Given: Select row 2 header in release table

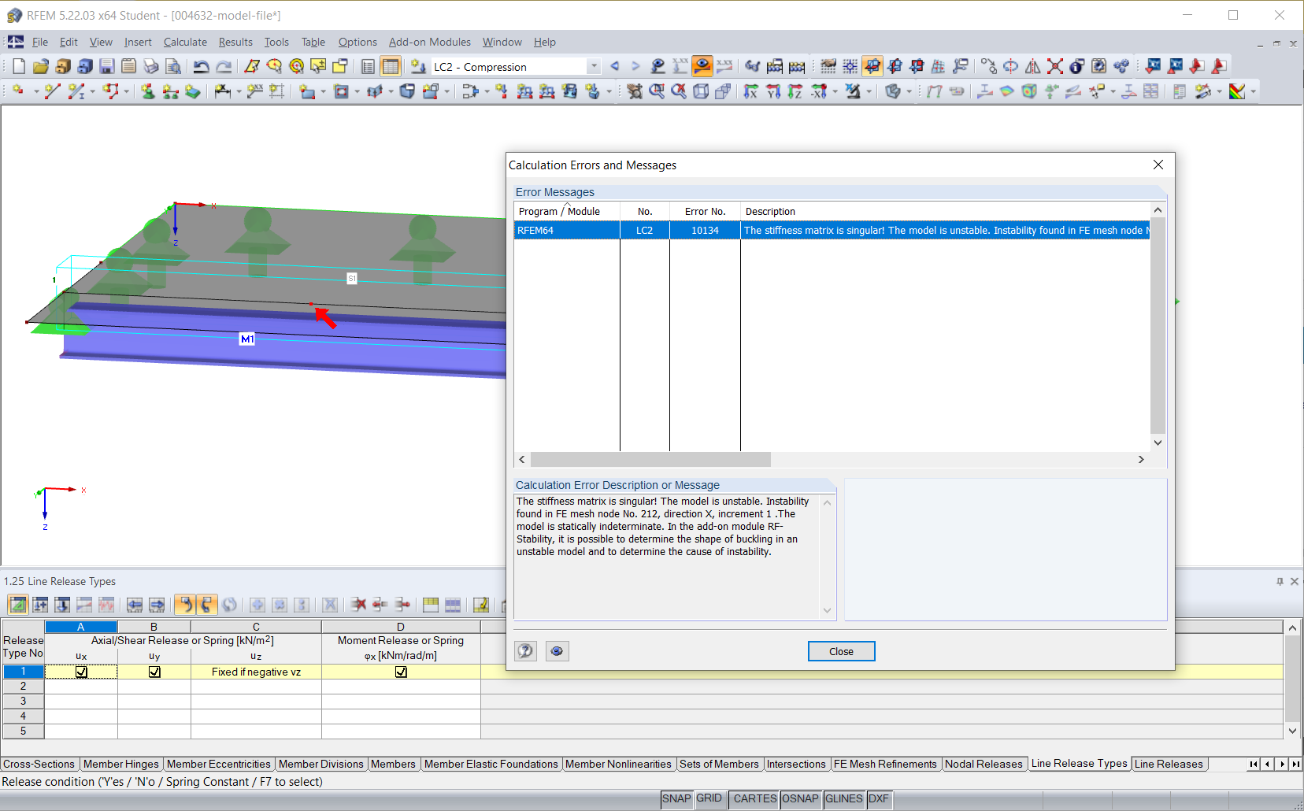Looking at the screenshot, I should click(x=23, y=686).
